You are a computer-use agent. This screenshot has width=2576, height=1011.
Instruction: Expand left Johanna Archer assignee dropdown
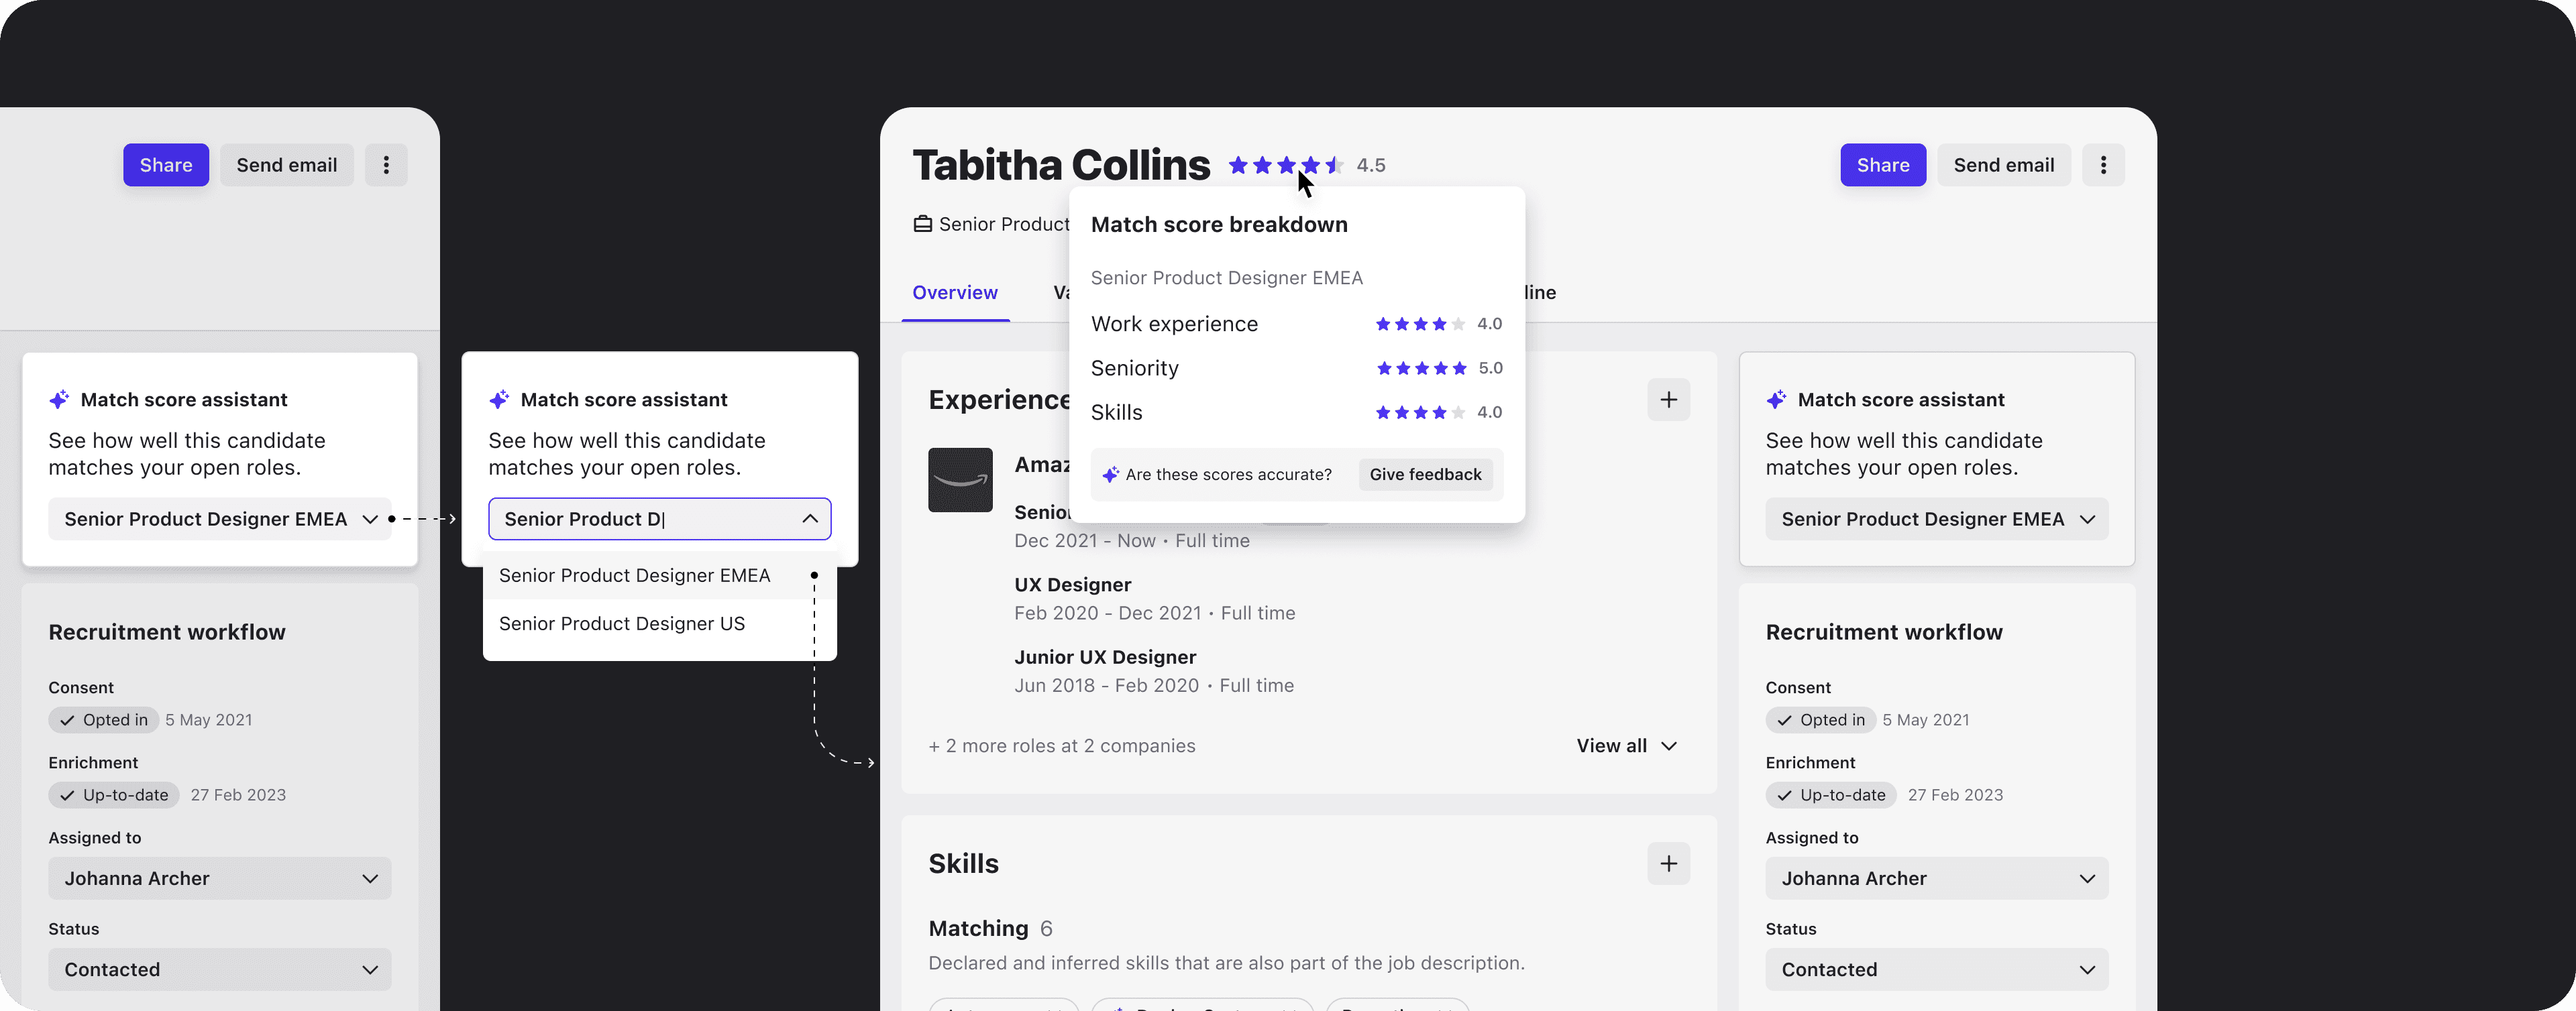coord(219,878)
